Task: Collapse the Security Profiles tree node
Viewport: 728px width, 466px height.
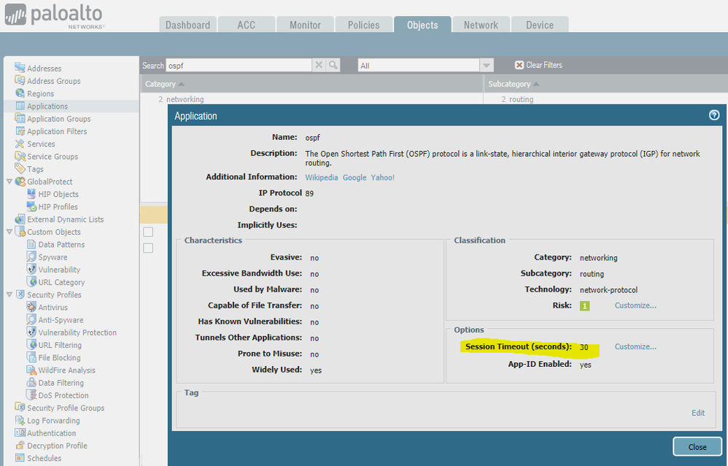Action: pos(9,295)
